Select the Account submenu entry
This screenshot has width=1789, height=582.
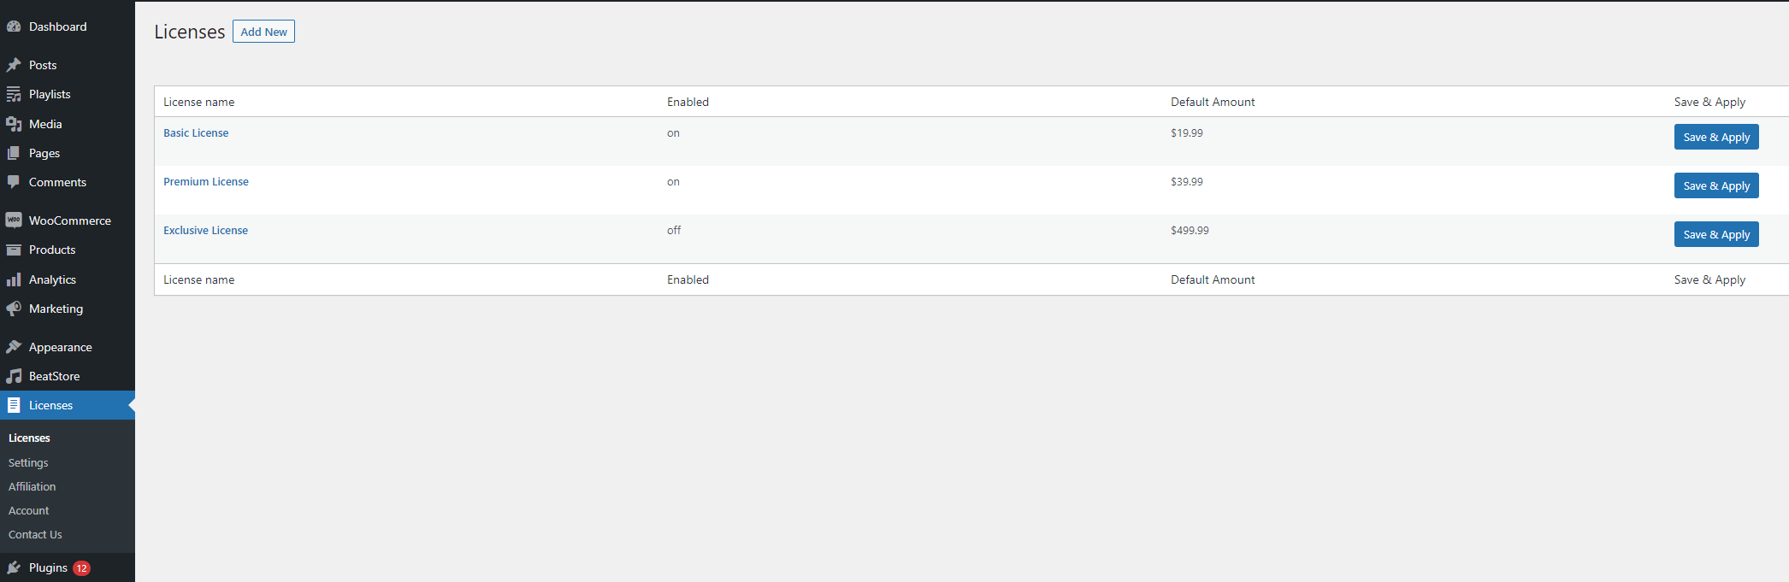pos(29,510)
